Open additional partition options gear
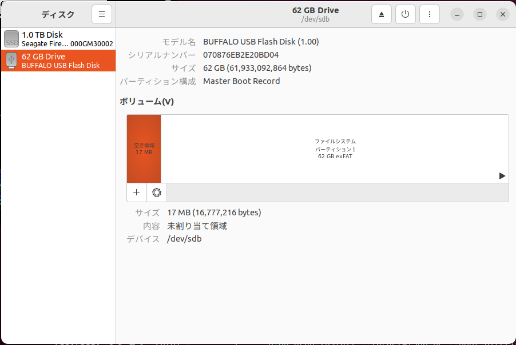 click(x=157, y=192)
